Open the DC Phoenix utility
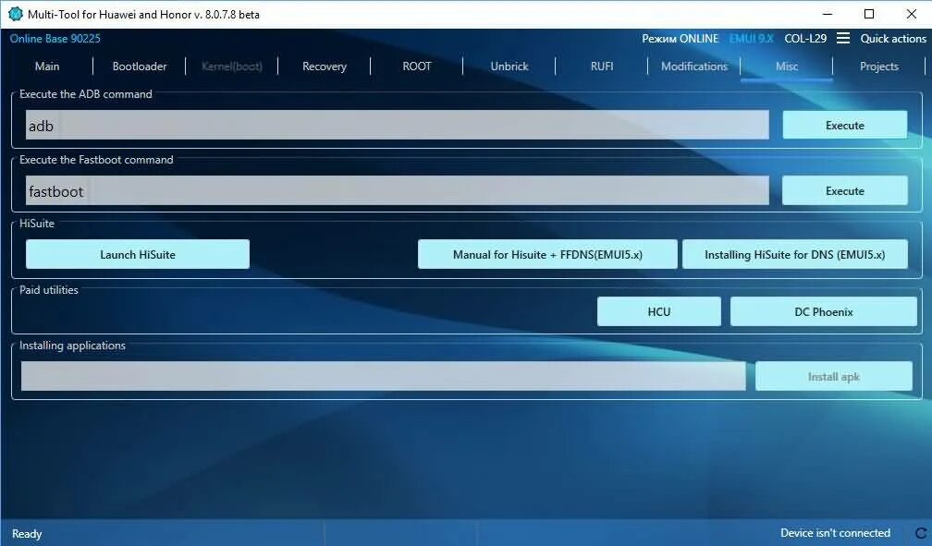This screenshot has height=546, width=932. (x=823, y=311)
